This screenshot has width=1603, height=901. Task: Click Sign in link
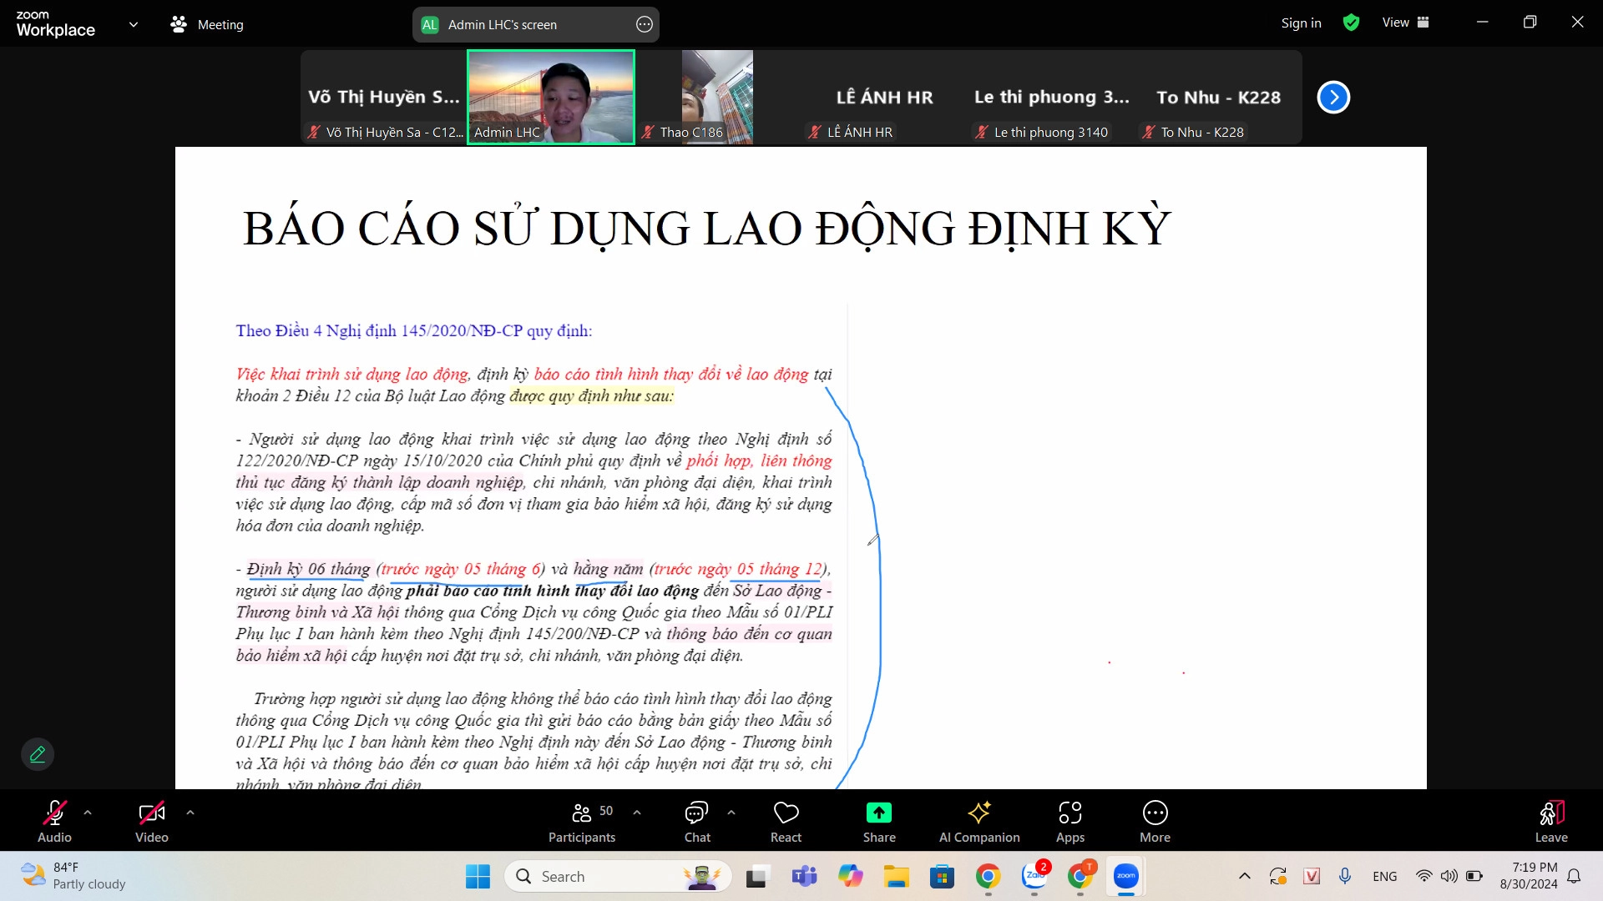tap(1301, 23)
